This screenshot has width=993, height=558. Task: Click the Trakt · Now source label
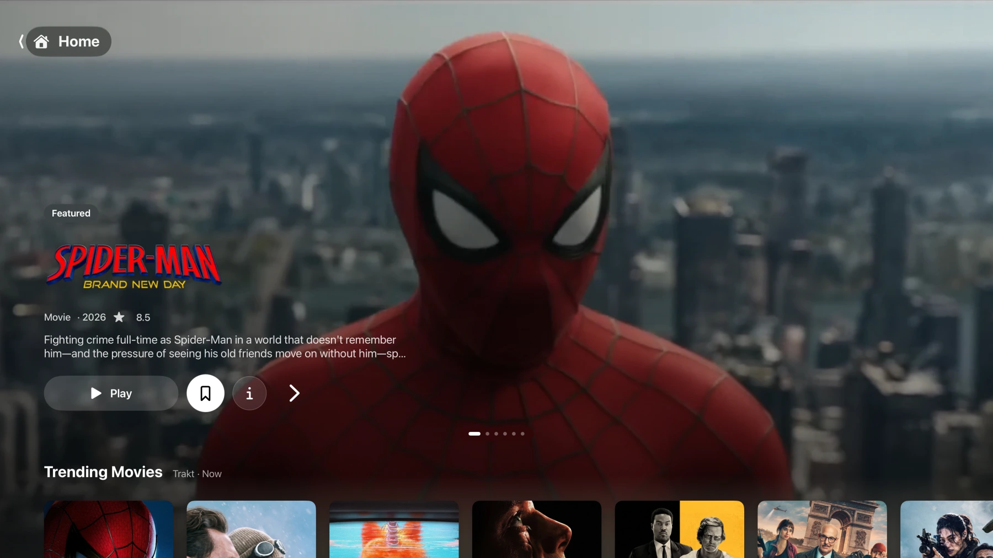click(197, 474)
